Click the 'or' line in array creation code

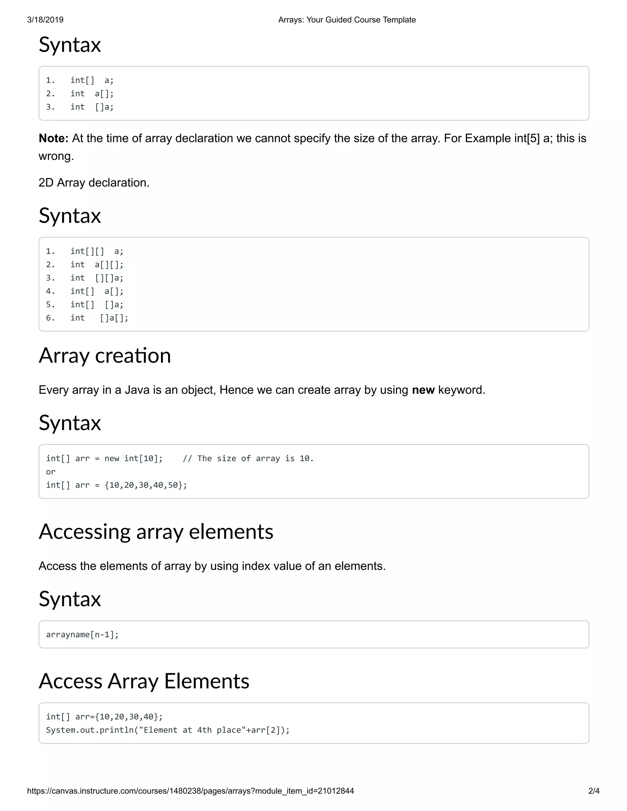pos(51,472)
